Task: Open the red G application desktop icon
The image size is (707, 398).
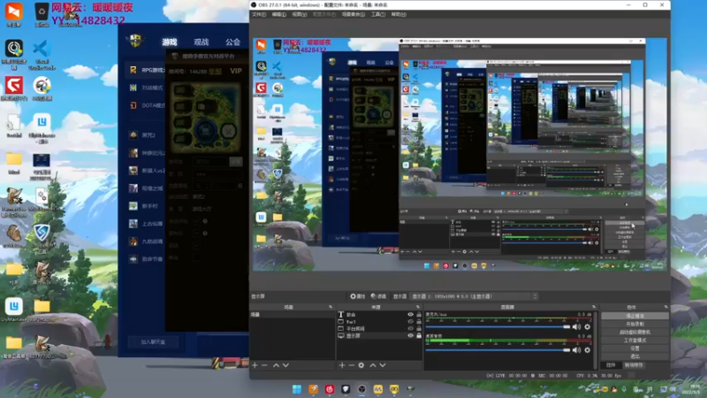Action: click(13, 89)
